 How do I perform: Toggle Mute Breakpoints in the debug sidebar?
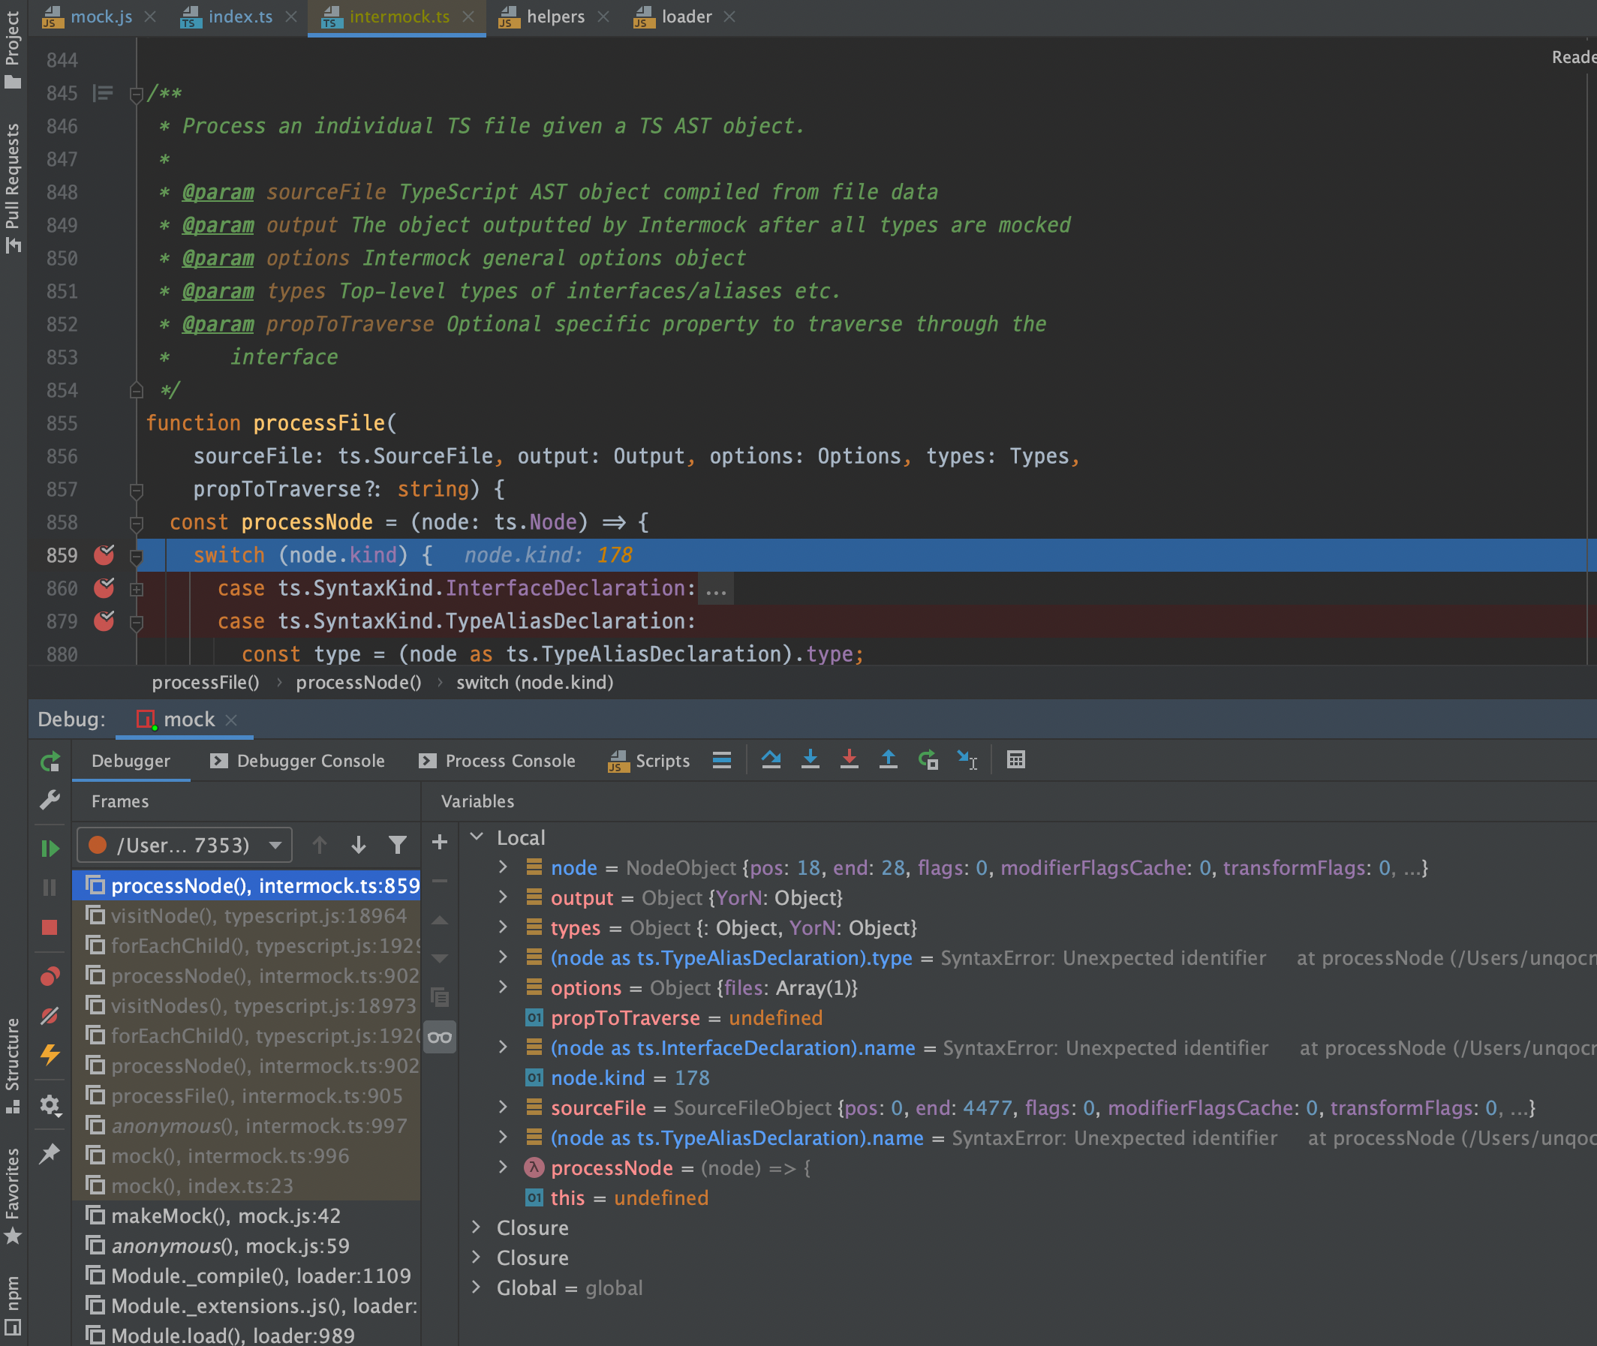[50, 1016]
